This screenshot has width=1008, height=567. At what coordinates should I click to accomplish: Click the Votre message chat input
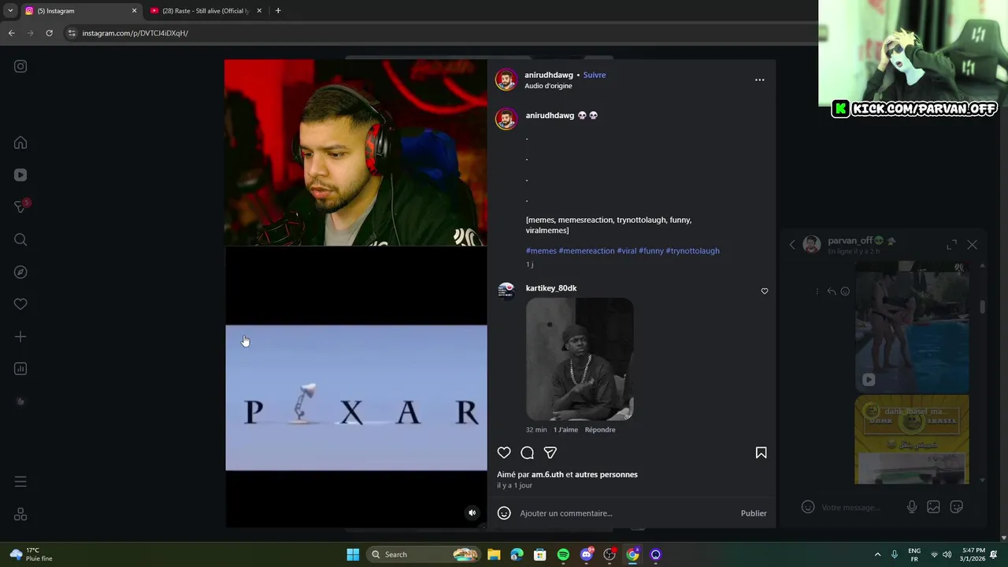(x=860, y=507)
